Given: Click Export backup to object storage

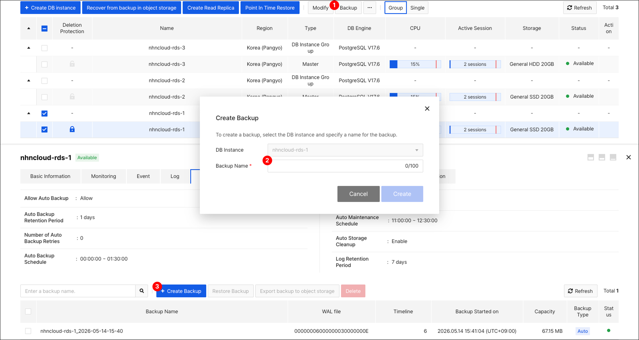Looking at the screenshot, I should pyautogui.click(x=297, y=291).
